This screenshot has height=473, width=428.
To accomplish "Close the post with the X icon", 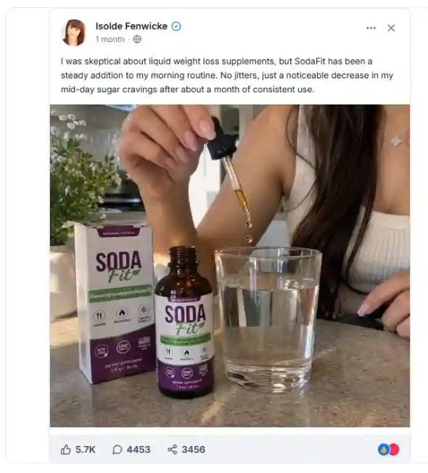I will 391,28.
